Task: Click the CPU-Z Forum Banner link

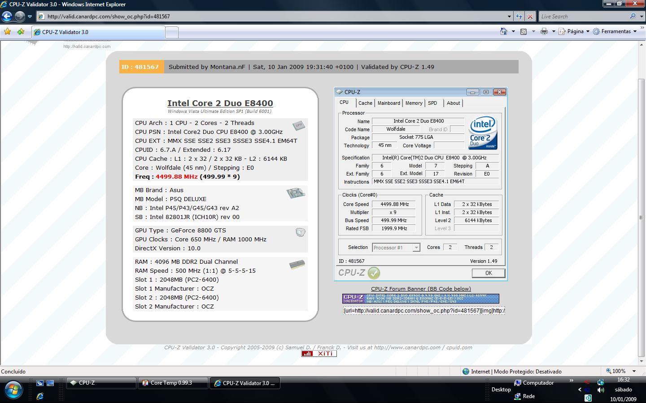Action: (x=421, y=289)
